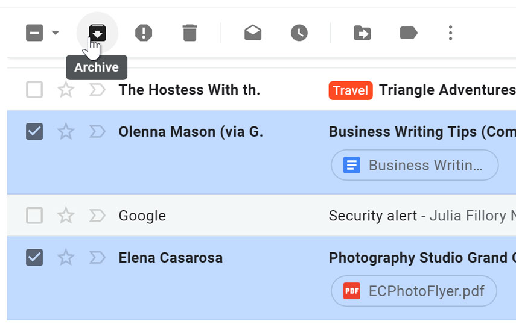Expand the select dropdown arrow
The height and width of the screenshot is (330, 516).
click(56, 33)
